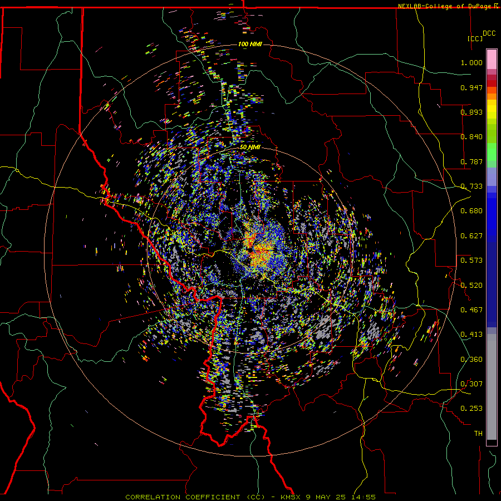
Task: Click the KMSX radar site at map center
Action: pyautogui.click(x=250, y=250)
